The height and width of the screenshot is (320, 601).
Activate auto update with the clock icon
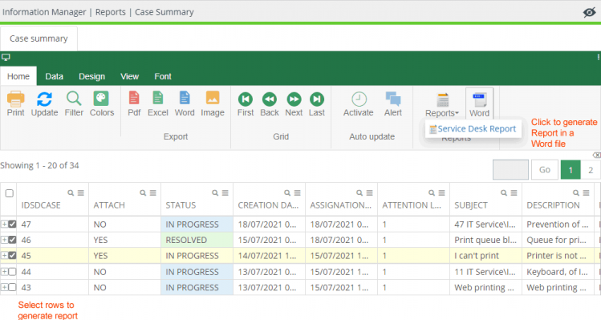(359, 99)
